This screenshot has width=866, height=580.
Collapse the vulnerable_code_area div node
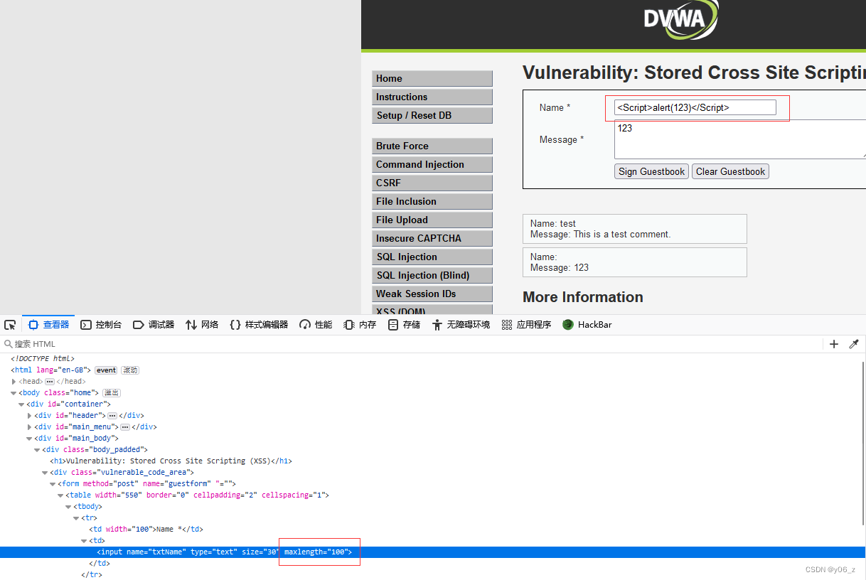click(x=46, y=473)
